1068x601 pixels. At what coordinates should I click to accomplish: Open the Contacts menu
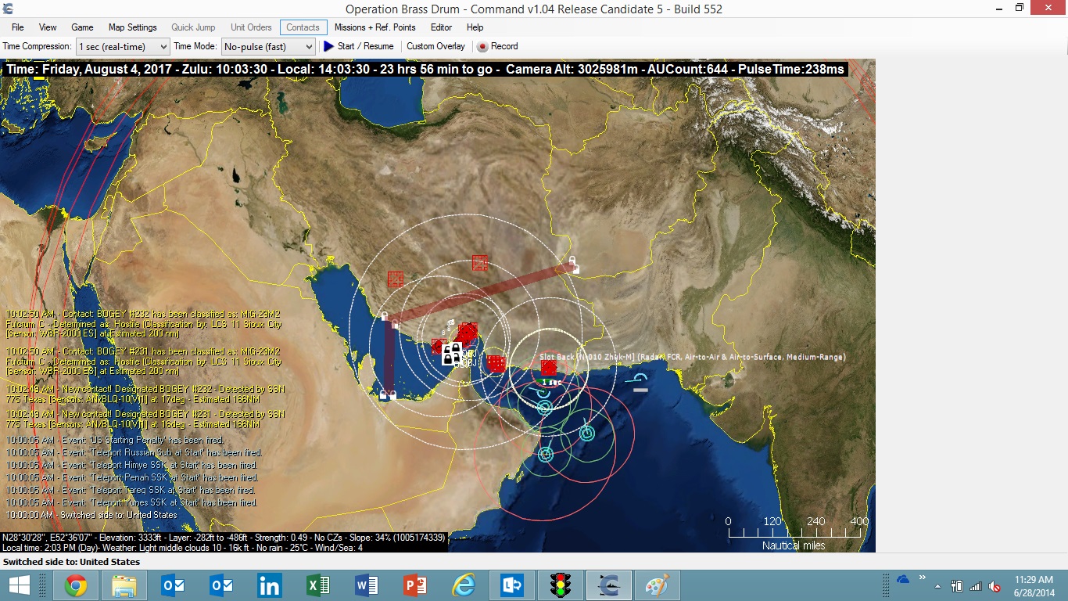(x=303, y=27)
